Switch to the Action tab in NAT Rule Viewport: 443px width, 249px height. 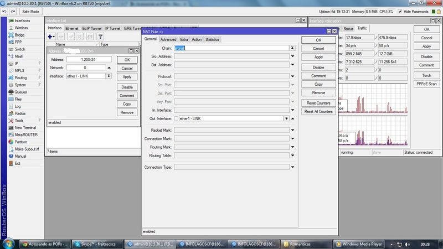(x=197, y=39)
